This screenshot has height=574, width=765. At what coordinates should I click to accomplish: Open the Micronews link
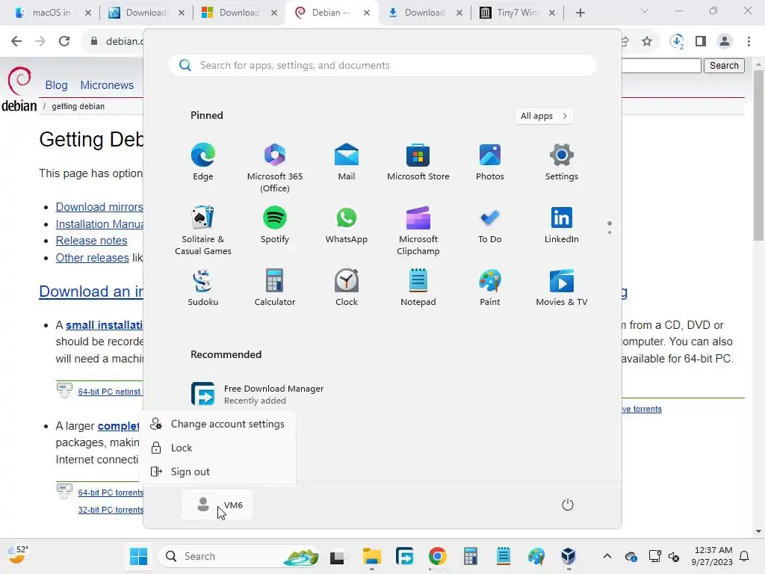point(107,85)
